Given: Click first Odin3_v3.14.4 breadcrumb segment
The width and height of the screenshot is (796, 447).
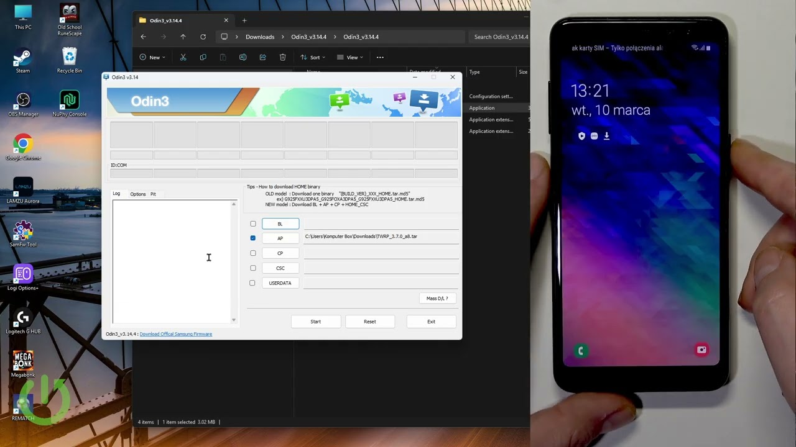Looking at the screenshot, I should tap(309, 37).
